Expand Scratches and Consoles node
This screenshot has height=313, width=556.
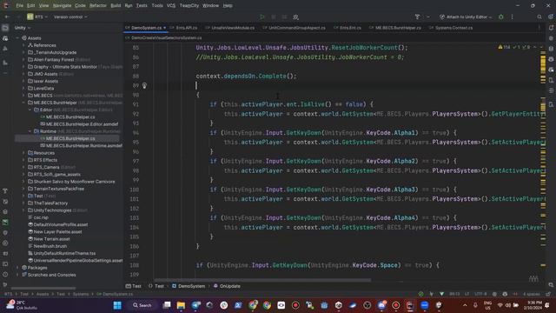tap(17, 275)
